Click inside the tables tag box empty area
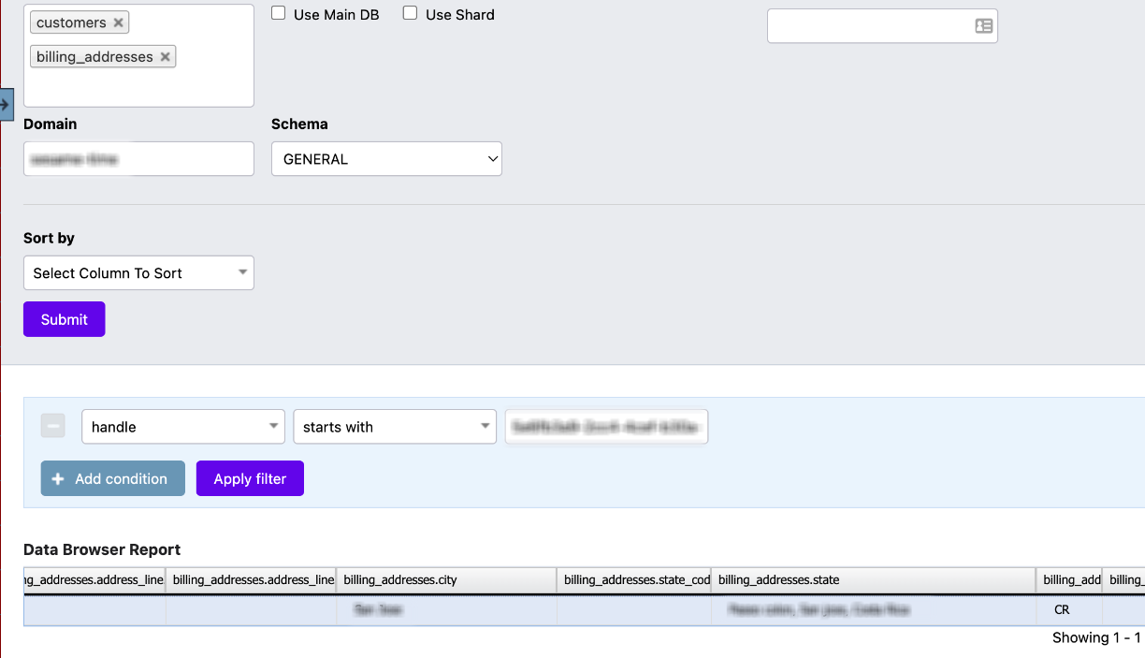 tap(138, 87)
